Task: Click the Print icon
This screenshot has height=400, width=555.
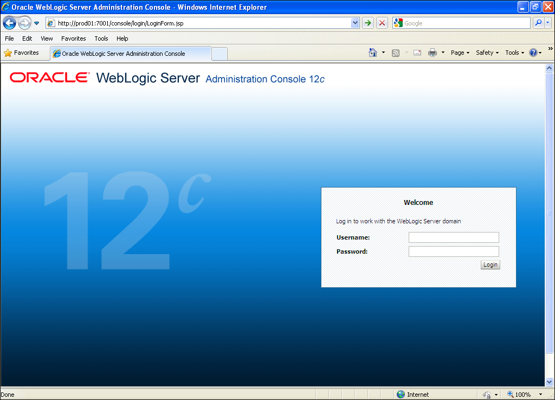Action: tap(433, 53)
